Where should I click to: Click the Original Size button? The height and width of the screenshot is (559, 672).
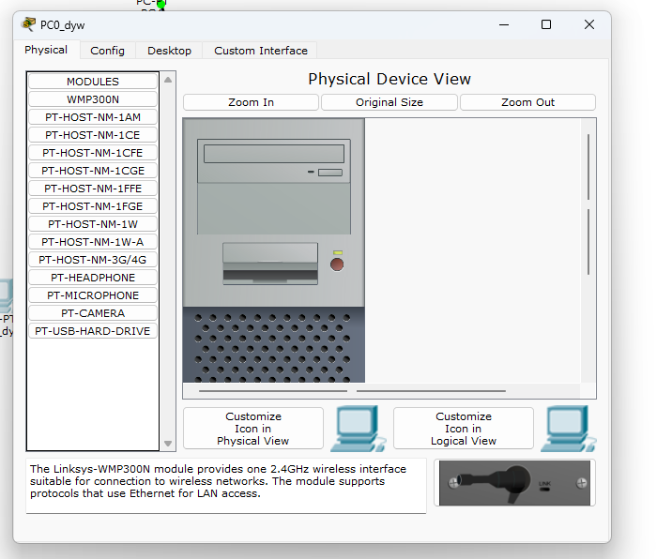(x=389, y=102)
